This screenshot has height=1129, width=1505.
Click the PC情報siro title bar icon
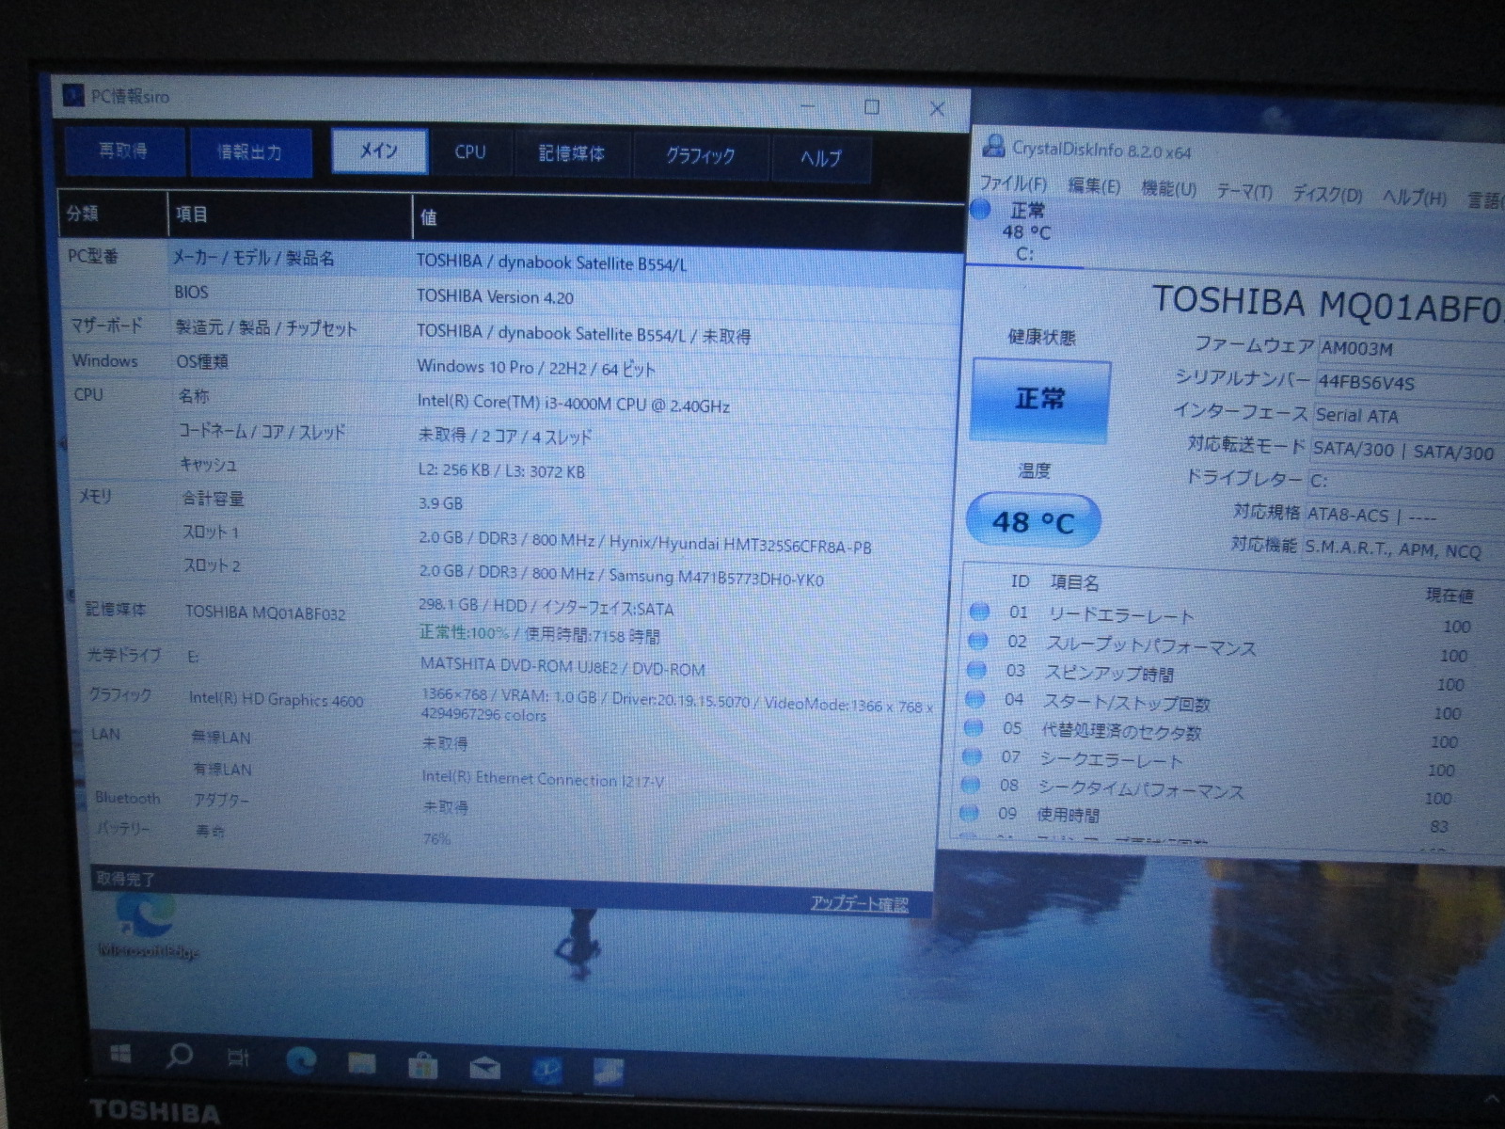point(72,95)
